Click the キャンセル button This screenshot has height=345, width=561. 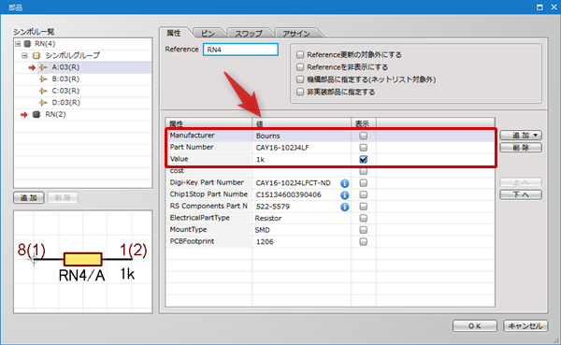(x=525, y=326)
